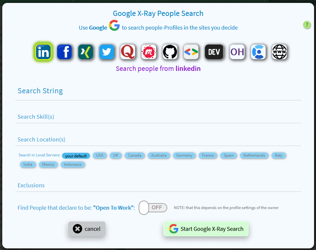The height and width of the screenshot is (250, 316).
Task: Select the DEV community icon
Action: point(214,52)
